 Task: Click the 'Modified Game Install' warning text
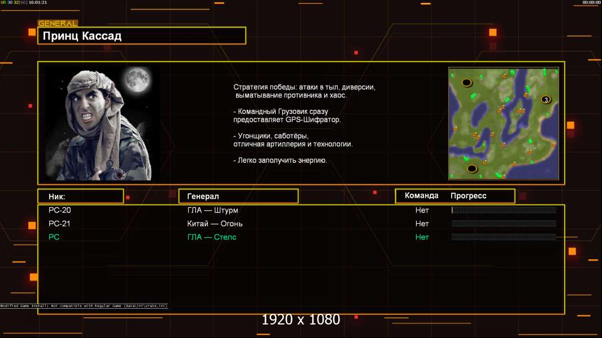tap(84, 306)
